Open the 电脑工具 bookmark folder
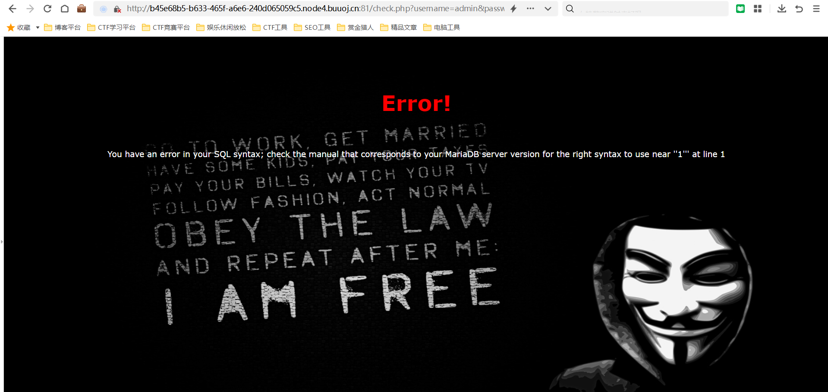828x392 pixels. 442,28
